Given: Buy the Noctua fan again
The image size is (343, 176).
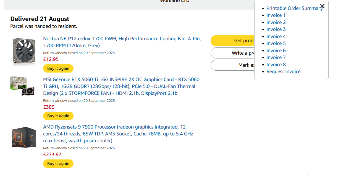Looking at the screenshot, I should [x=58, y=68].
